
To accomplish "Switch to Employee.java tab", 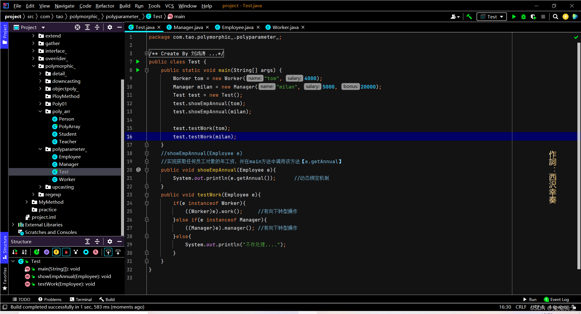I will [x=238, y=27].
